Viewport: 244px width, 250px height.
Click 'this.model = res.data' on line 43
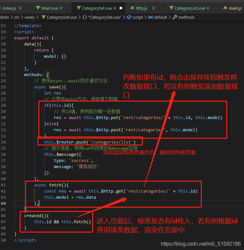click(70, 197)
